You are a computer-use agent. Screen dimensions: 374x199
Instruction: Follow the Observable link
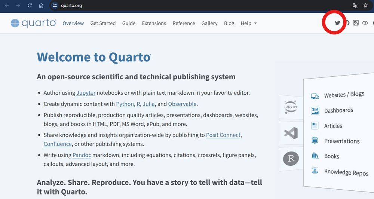click(x=182, y=104)
